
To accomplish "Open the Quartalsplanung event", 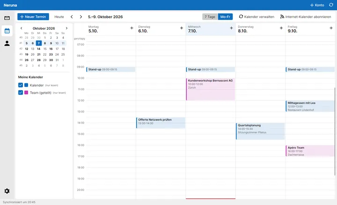I will point(261,131).
